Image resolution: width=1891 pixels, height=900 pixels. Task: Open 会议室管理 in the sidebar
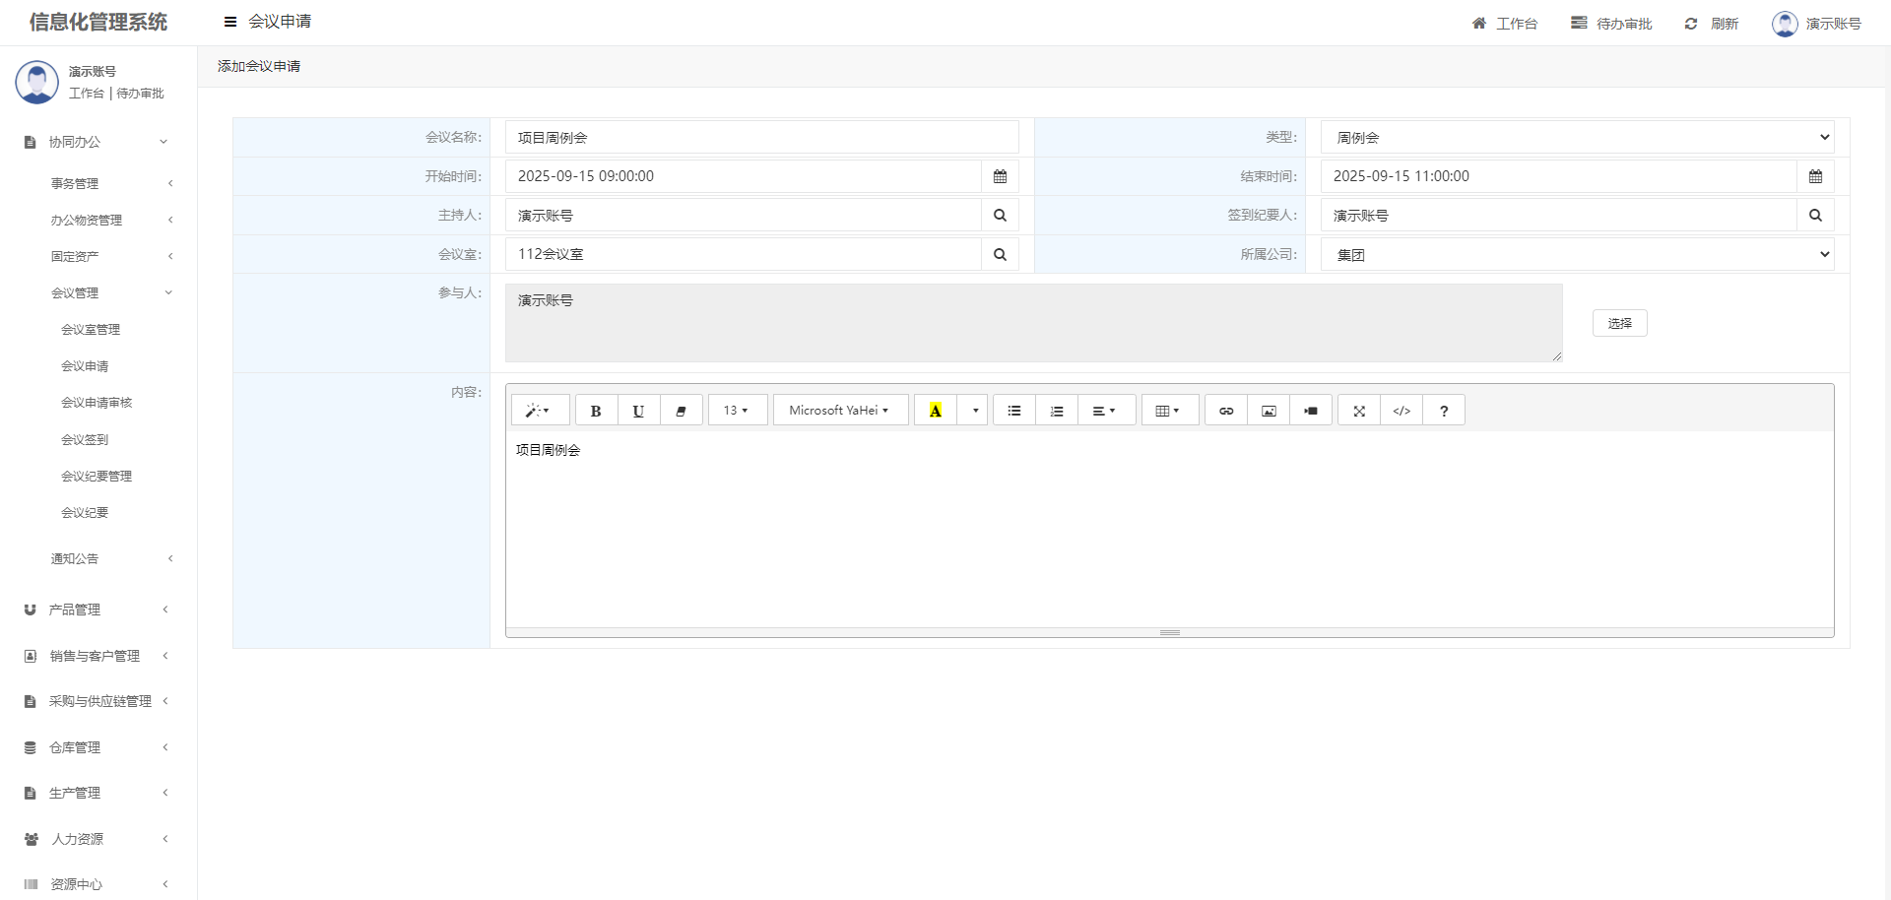[x=91, y=330]
